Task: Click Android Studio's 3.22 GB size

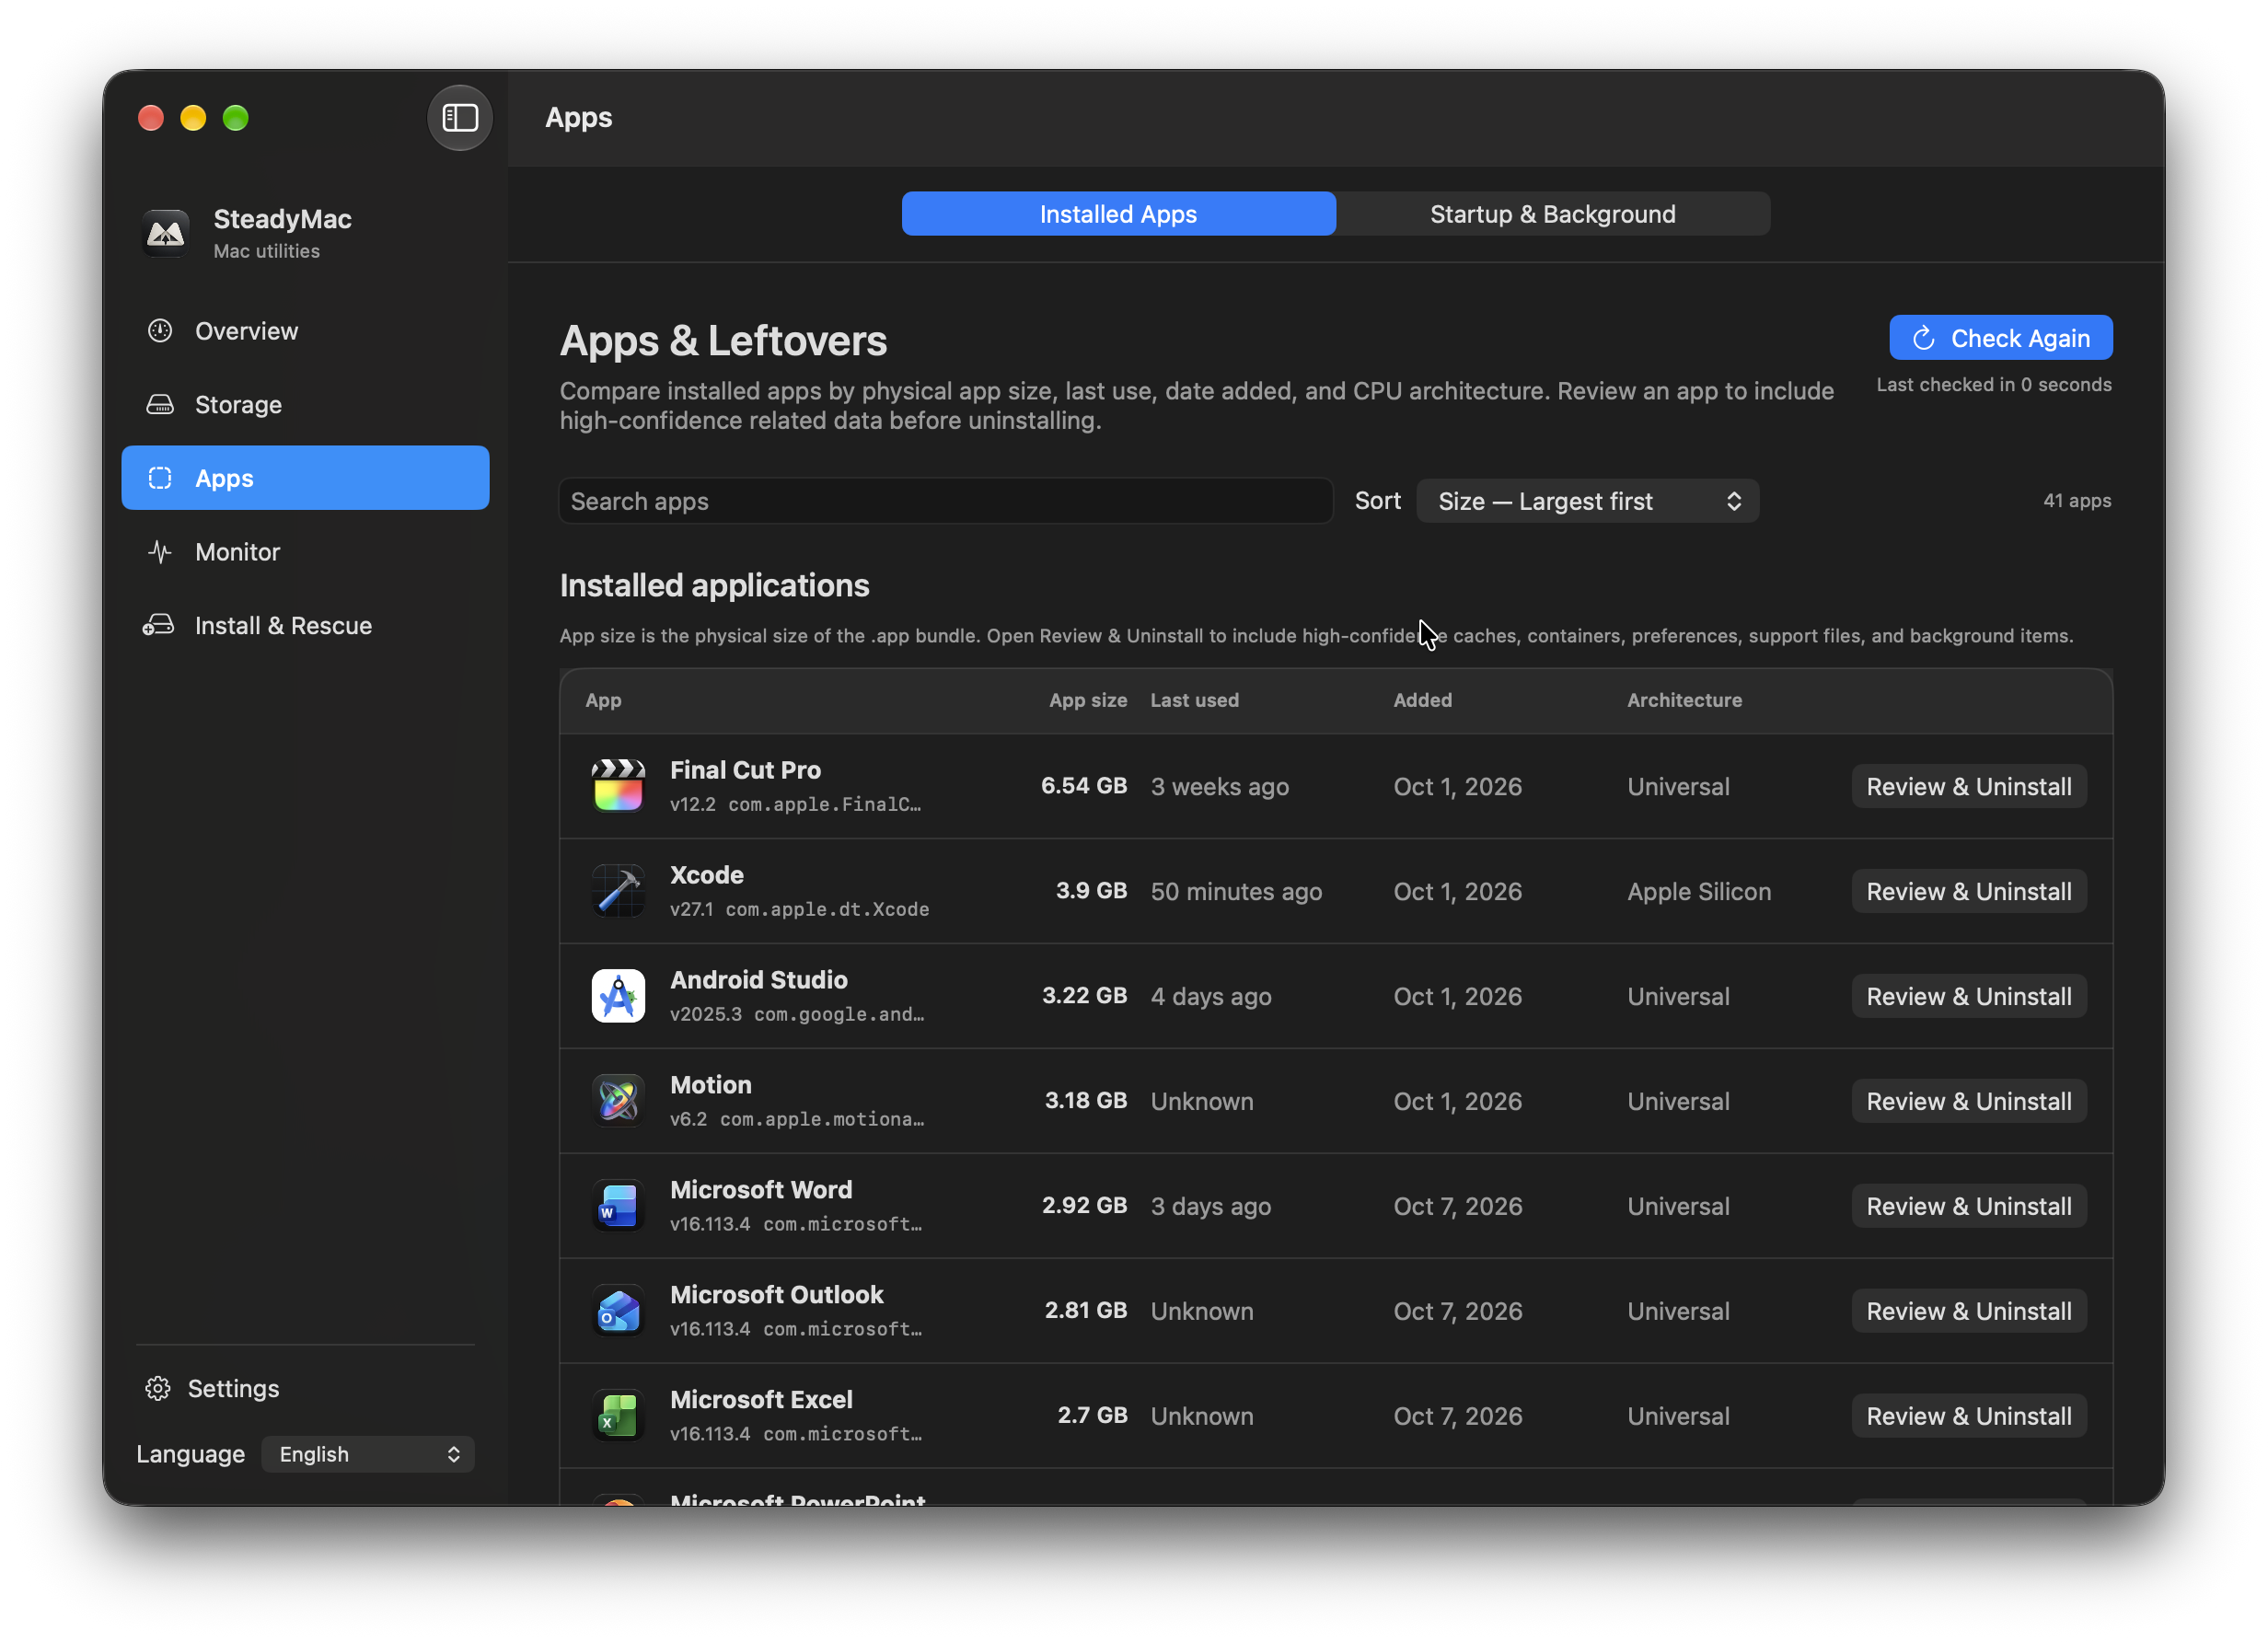Action: click(1084, 996)
